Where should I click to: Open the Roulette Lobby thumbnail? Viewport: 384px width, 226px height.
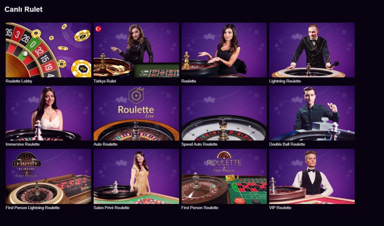48,50
